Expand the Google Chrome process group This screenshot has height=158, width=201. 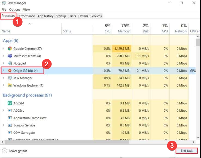tap(4, 48)
